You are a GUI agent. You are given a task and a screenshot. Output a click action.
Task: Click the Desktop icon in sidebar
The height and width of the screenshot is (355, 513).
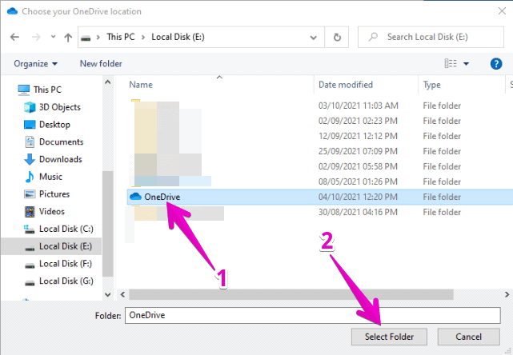(x=30, y=125)
